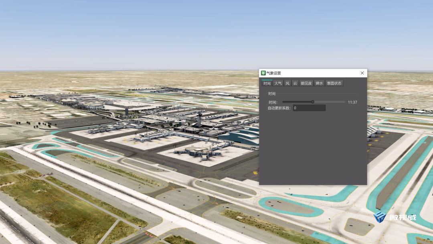This screenshot has width=433, height=244.
Task: Click the 11:37 time value
Action: (x=352, y=102)
